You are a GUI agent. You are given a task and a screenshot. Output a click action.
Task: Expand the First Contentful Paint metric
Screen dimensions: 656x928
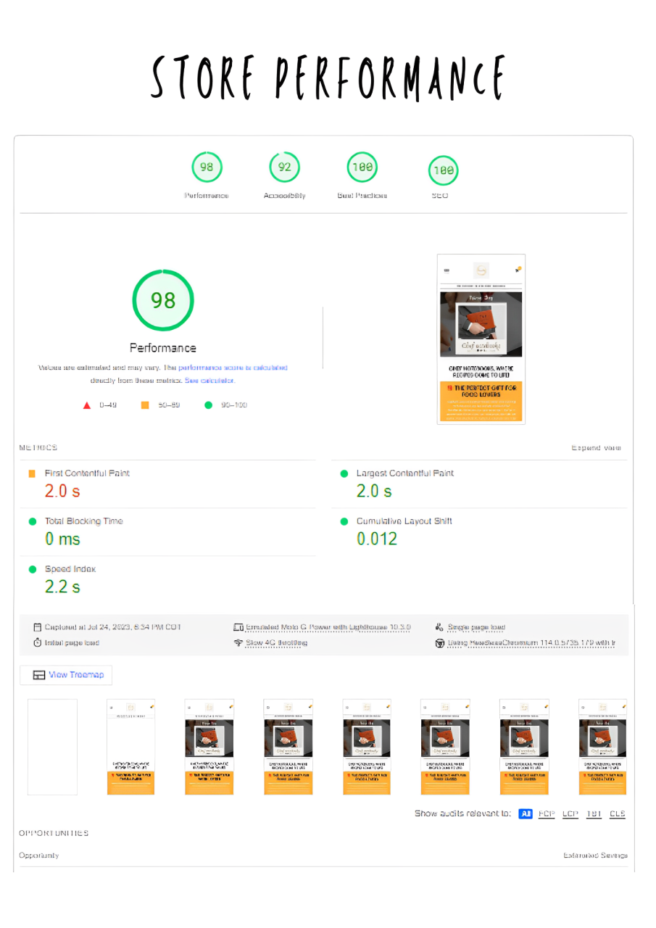[x=87, y=473]
